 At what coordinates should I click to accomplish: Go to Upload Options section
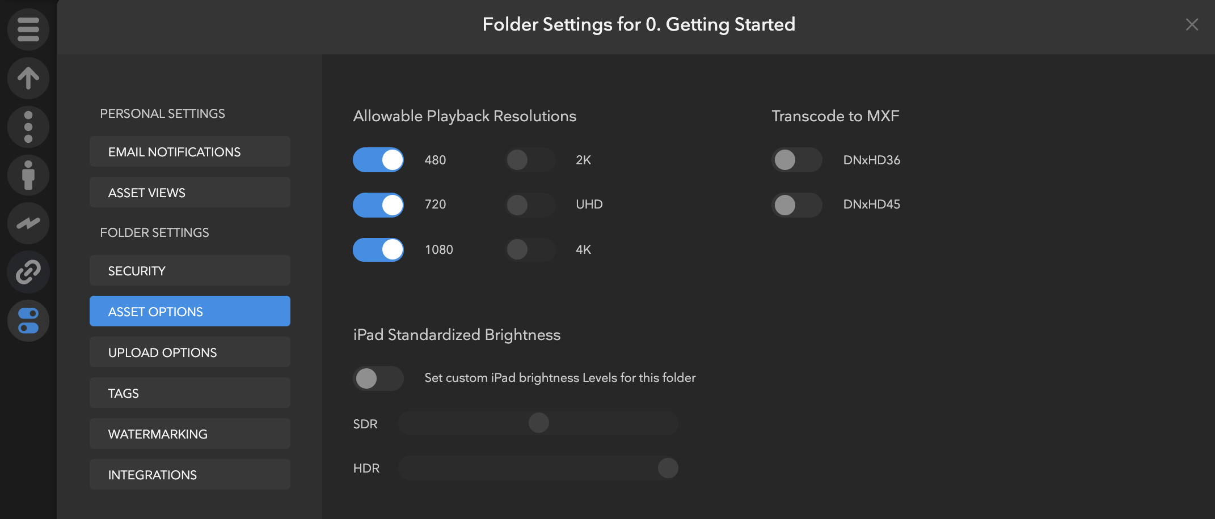coord(189,352)
